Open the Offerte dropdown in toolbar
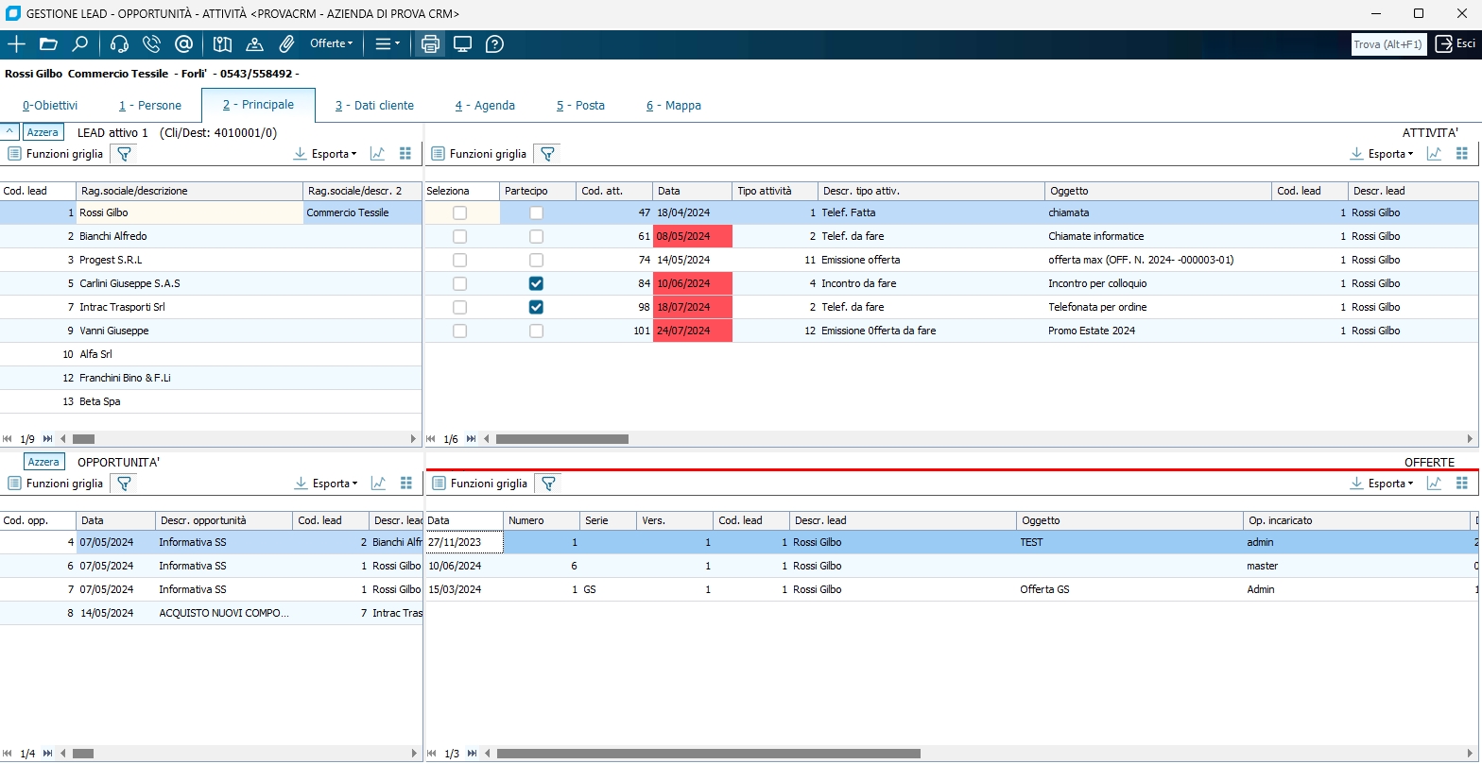This screenshot has width=1482, height=764. [332, 43]
